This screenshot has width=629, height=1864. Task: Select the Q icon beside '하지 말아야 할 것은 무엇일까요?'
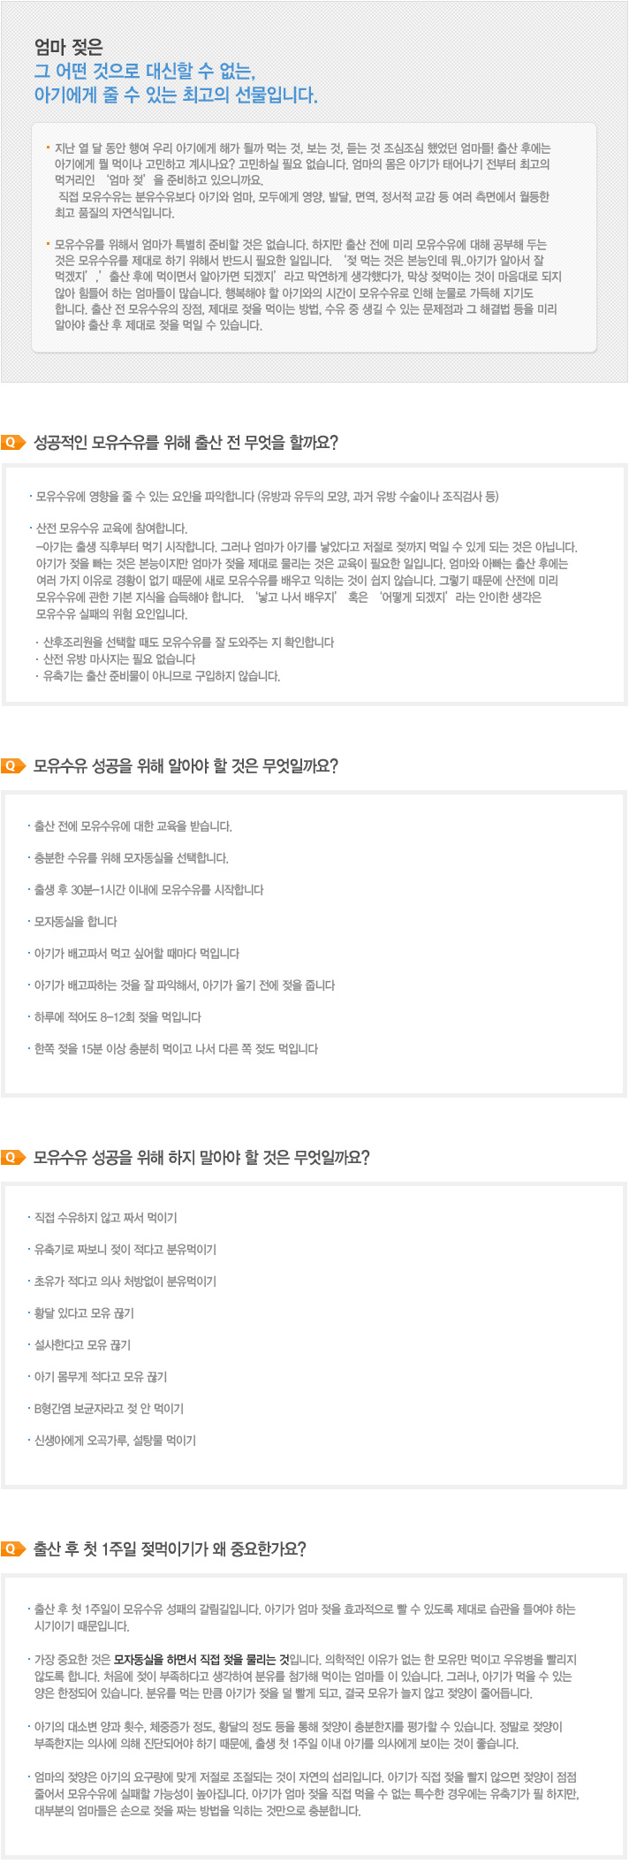pos(14,1158)
